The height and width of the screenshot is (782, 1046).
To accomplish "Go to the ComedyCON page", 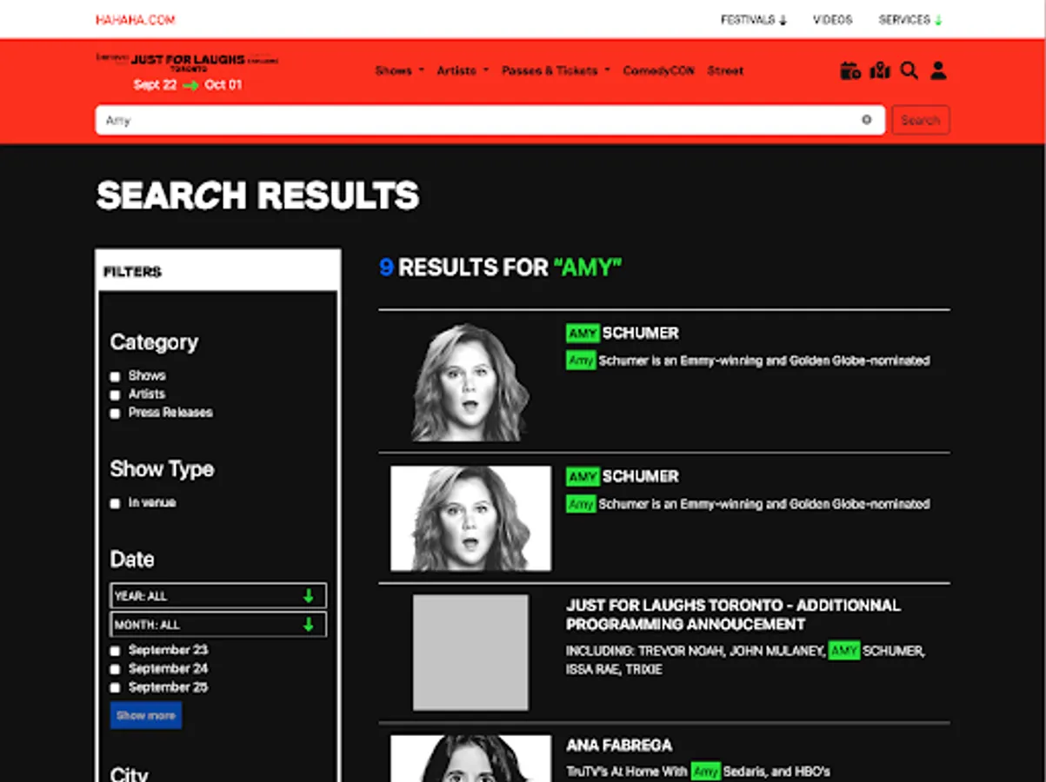I will [x=658, y=70].
